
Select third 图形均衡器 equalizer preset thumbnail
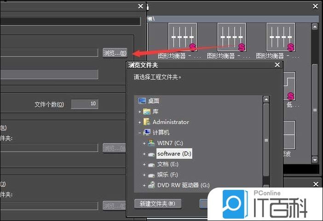[x=281, y=37]
